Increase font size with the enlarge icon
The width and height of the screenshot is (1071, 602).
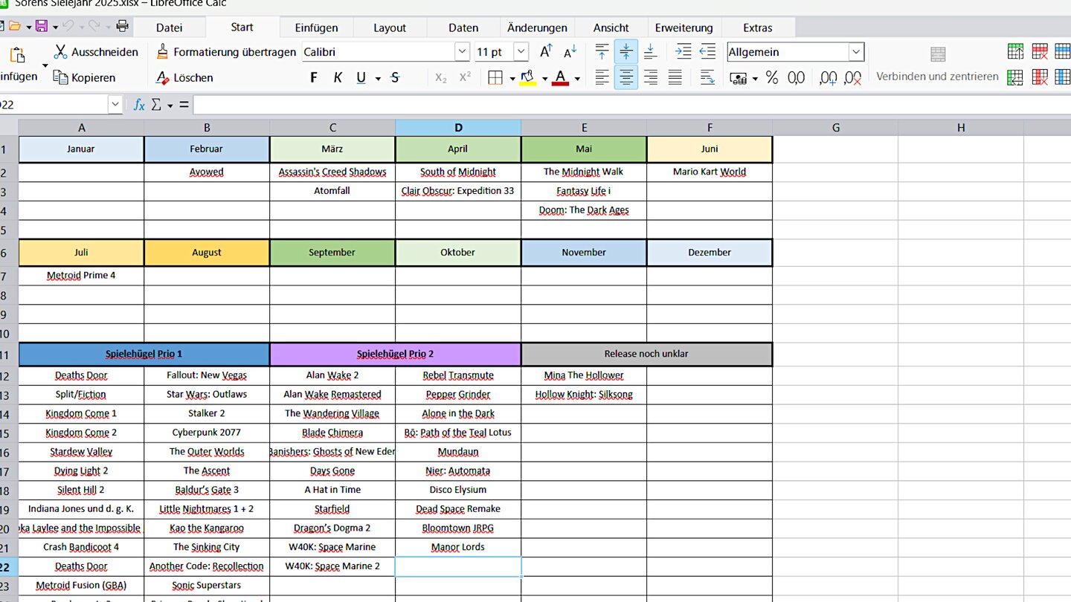(546, 51)
